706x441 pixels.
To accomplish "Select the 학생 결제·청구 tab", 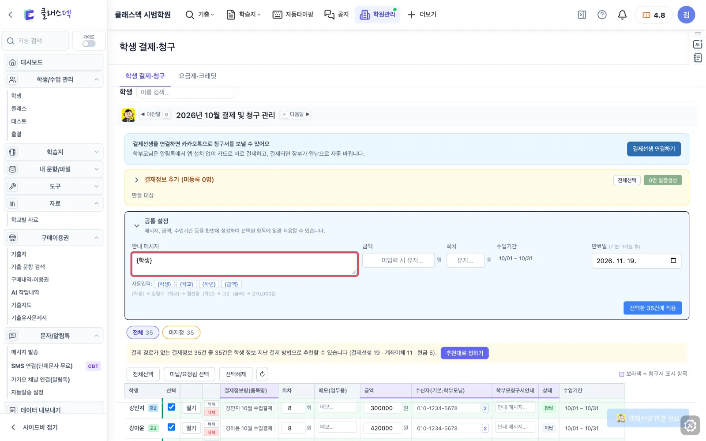I will pyautogui.click(x=145, y=76).
